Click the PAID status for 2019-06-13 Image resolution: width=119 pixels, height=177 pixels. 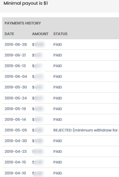[57, 66]
